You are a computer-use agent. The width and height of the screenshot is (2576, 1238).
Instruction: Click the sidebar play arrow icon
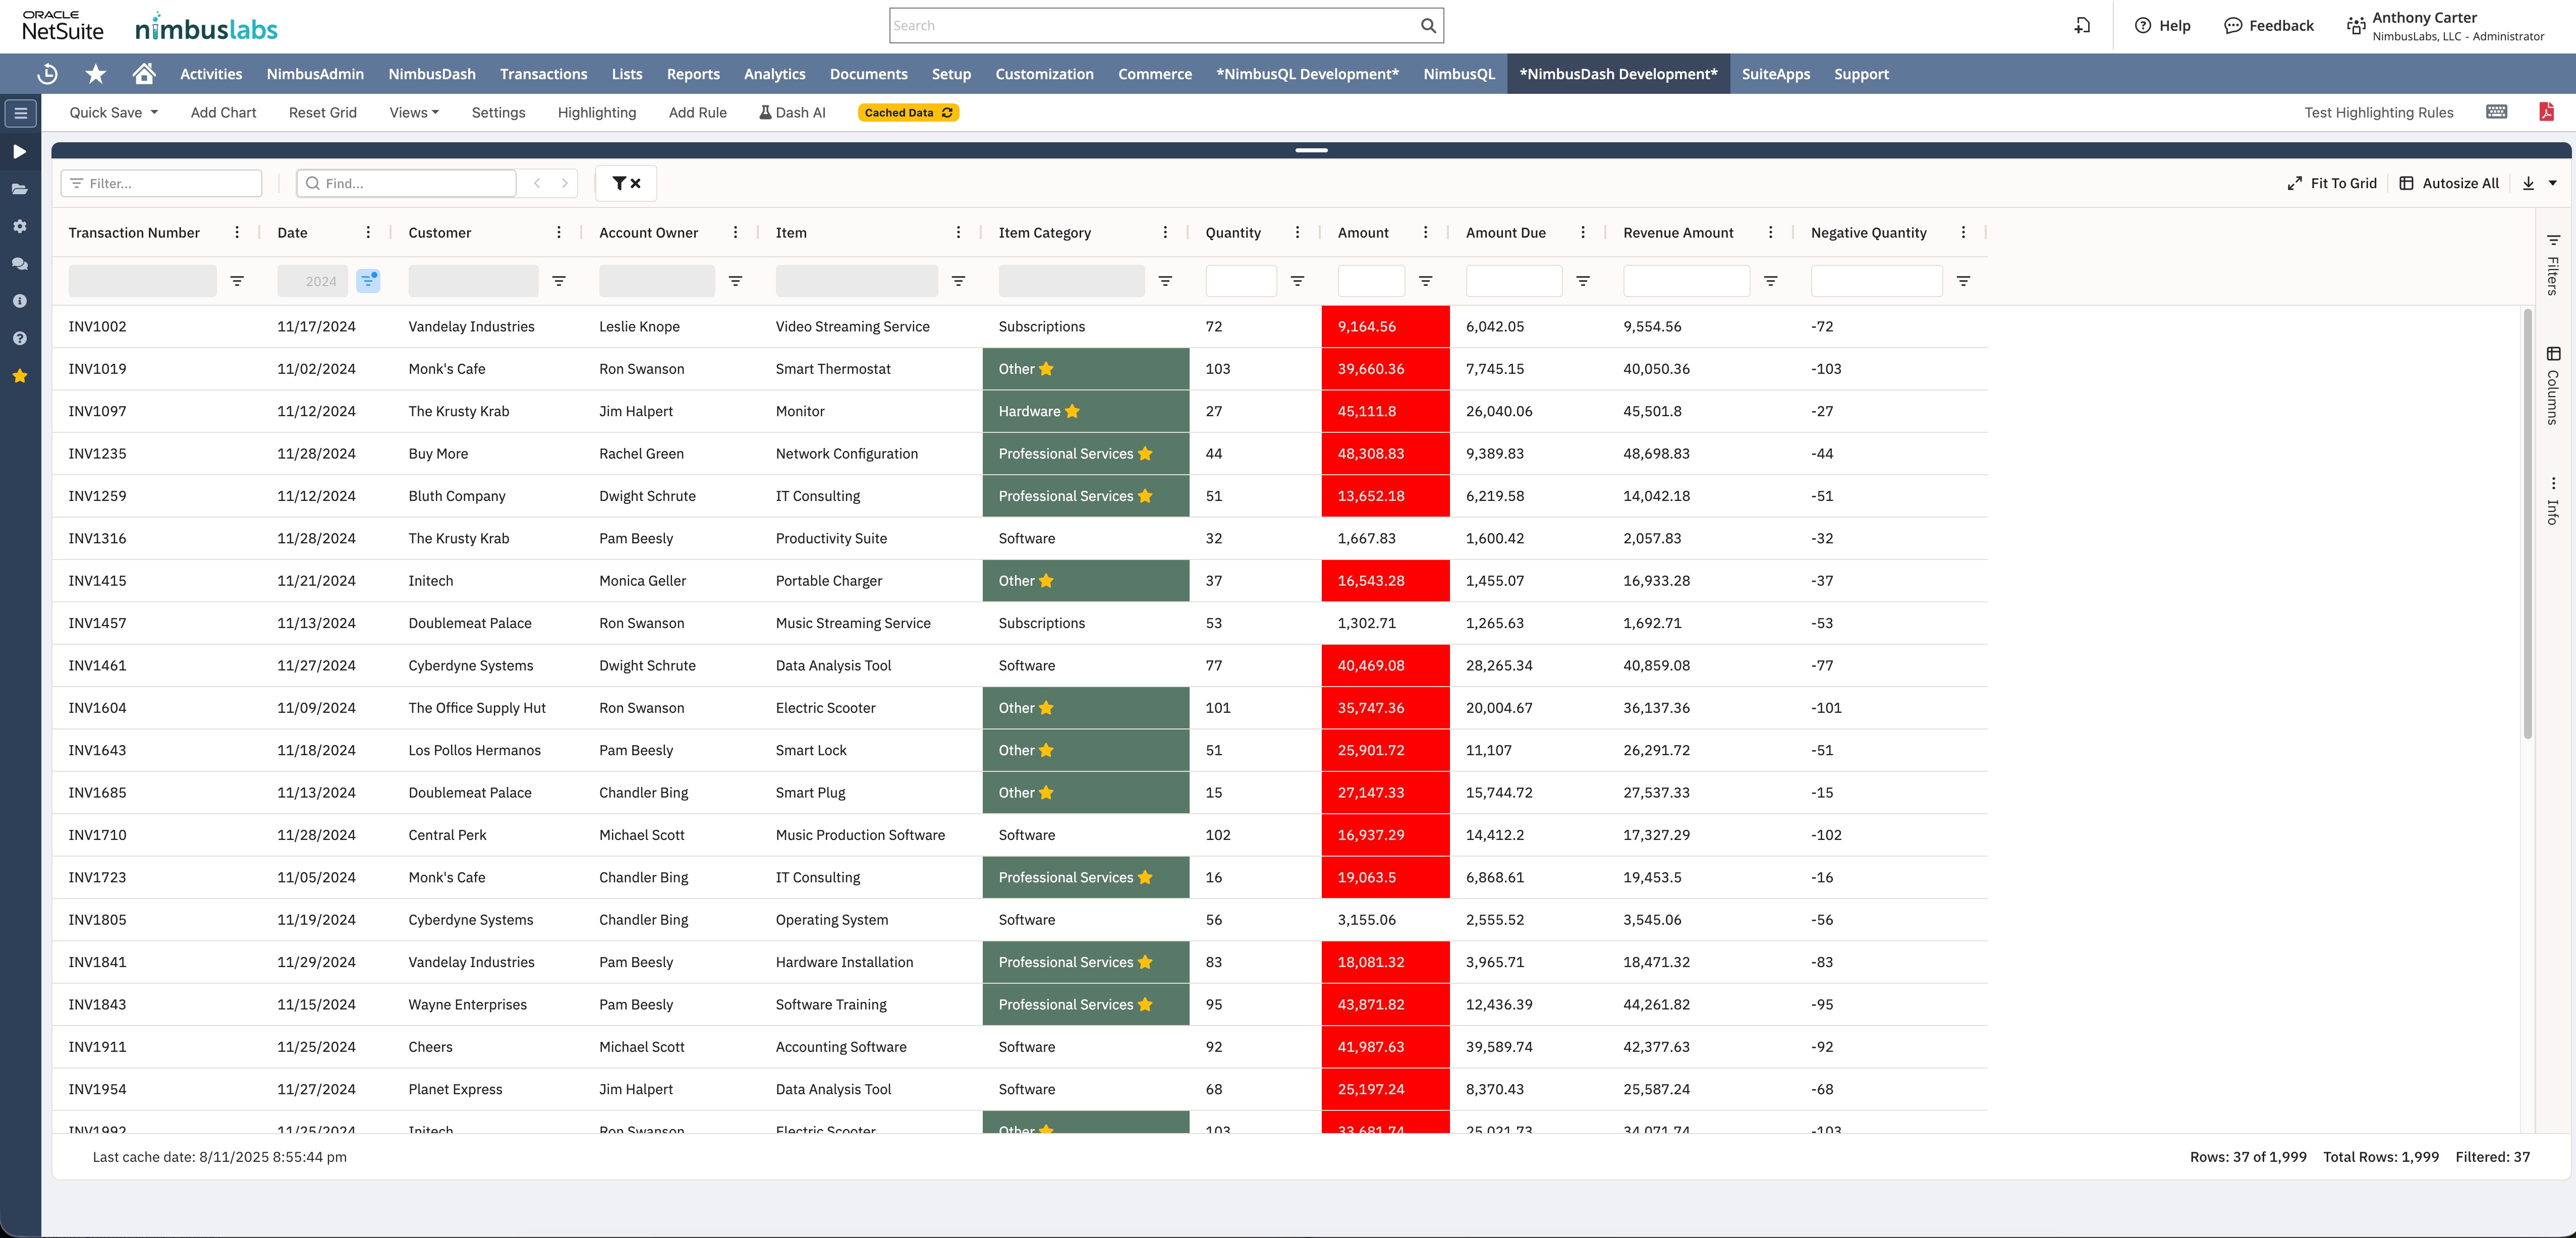[x=20, y=151]
